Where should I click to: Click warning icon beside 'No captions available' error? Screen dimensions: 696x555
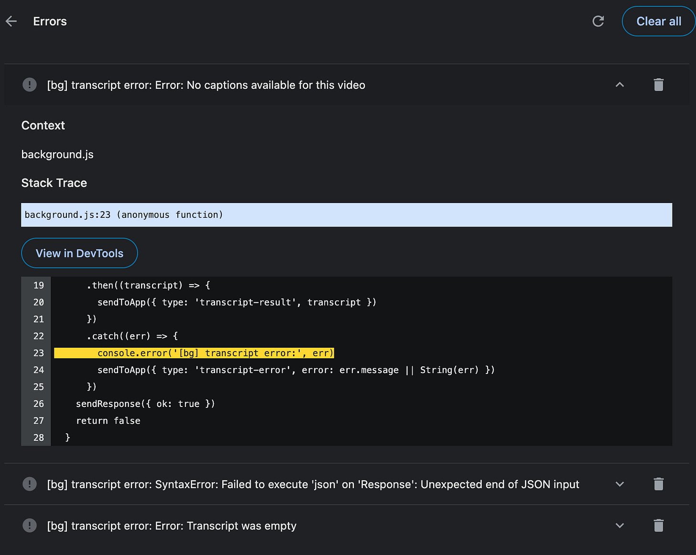click(30, 85)
